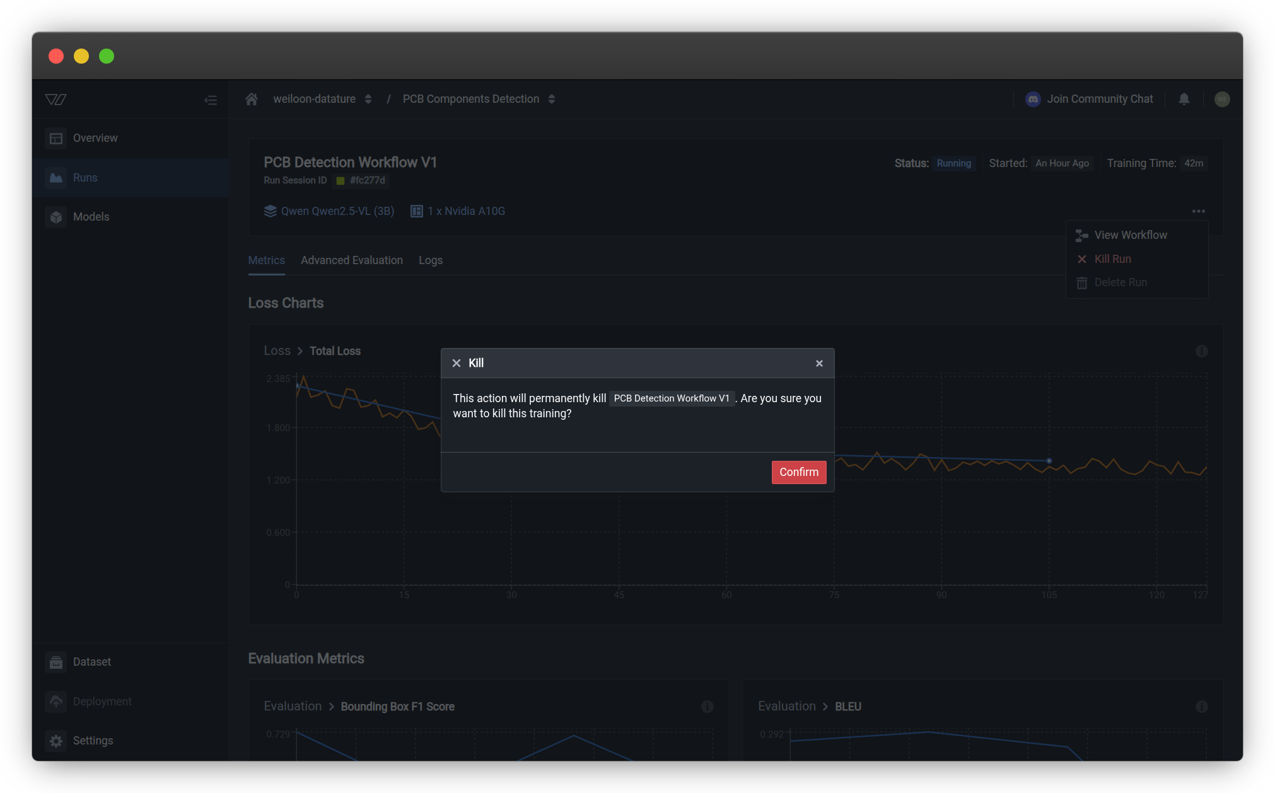Click the run session color swatch
1275x793 pixels.
[341, 181]
